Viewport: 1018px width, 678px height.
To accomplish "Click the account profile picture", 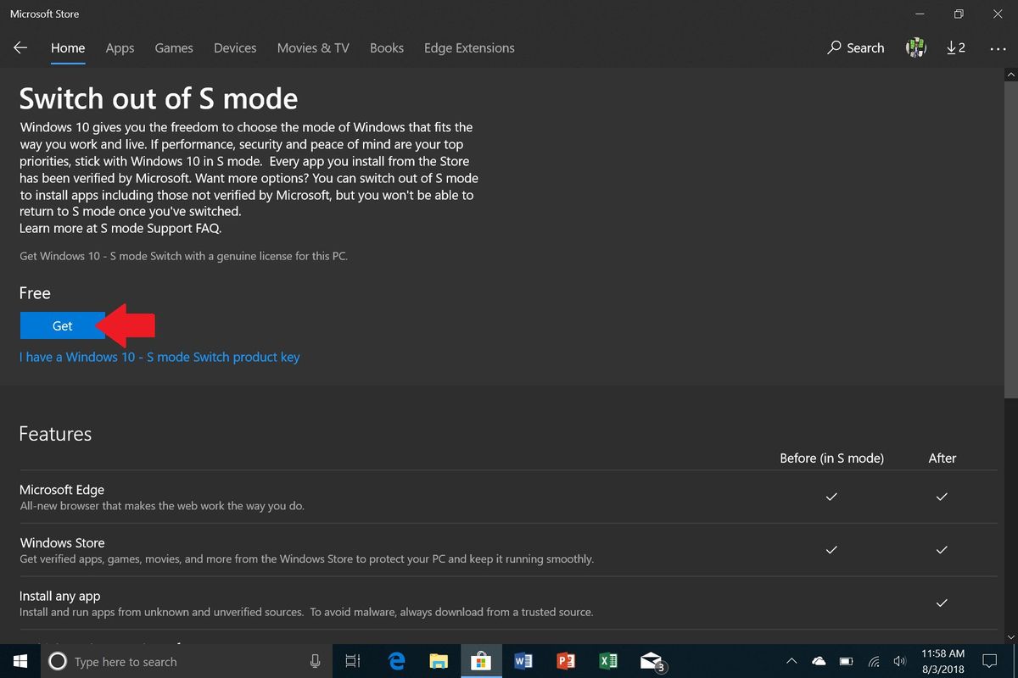I will (x=915, y=48).
